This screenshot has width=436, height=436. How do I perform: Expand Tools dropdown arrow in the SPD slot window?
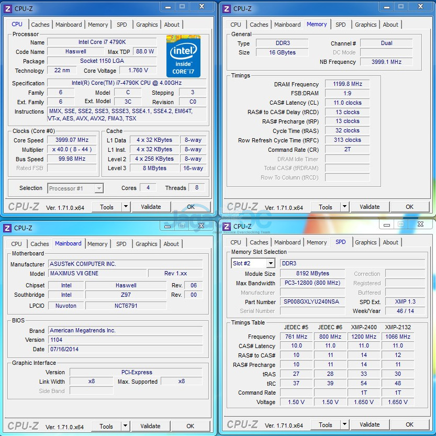[344, 424]
